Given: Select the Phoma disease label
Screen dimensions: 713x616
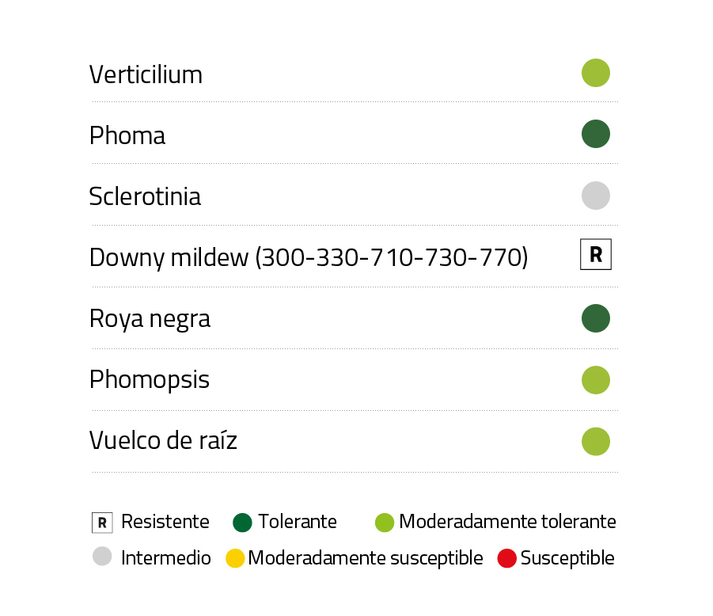Looking at the screenshot, I should pyautogui.click(x=127, y=135).
